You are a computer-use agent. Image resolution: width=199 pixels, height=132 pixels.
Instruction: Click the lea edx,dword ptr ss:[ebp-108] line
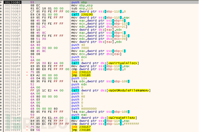tap(100, 81)
